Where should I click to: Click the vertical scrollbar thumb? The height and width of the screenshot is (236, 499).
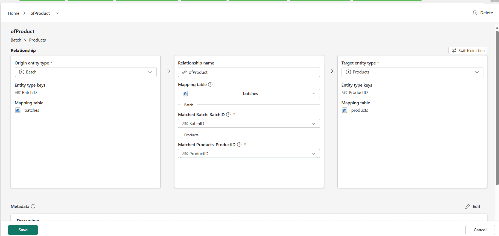click(497, 108)
